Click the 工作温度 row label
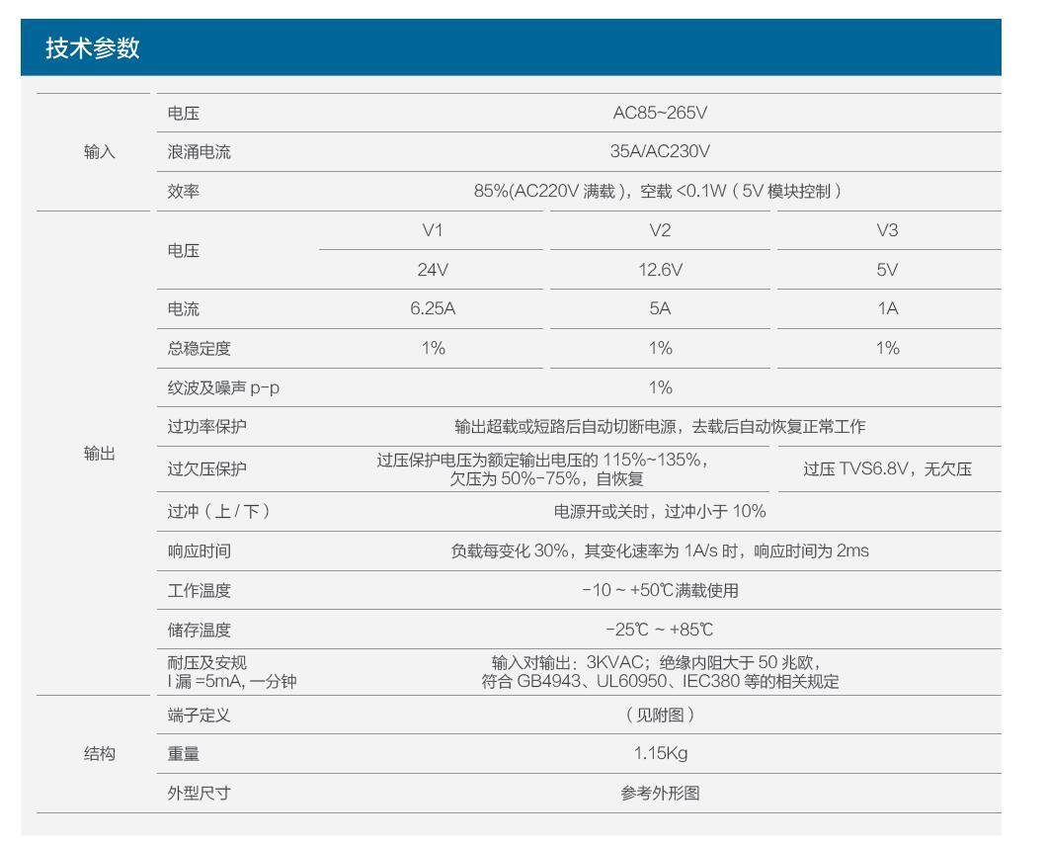The image size is (1047, 845). (199, 590)
